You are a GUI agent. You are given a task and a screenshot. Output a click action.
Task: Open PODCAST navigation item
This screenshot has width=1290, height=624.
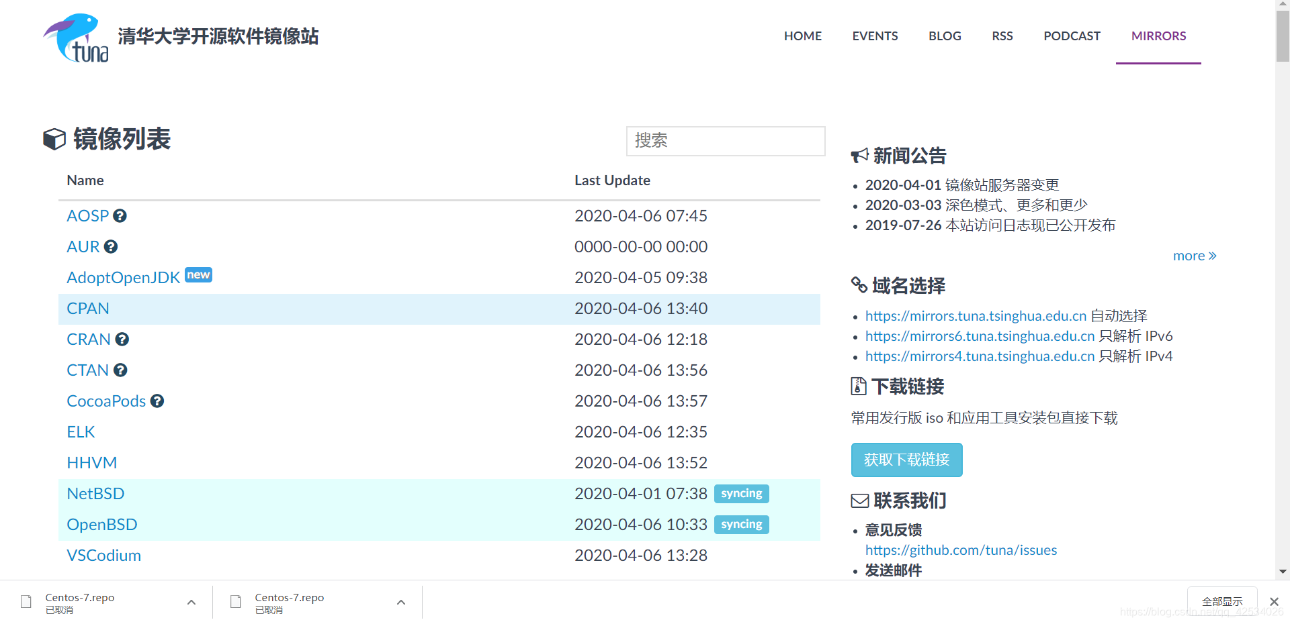(x=1072, y=36)
